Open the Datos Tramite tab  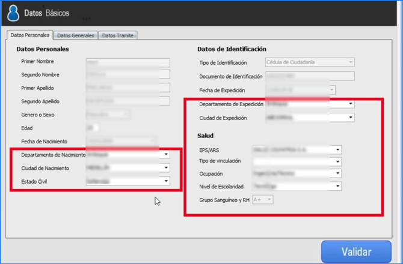[x=118, y=35]
